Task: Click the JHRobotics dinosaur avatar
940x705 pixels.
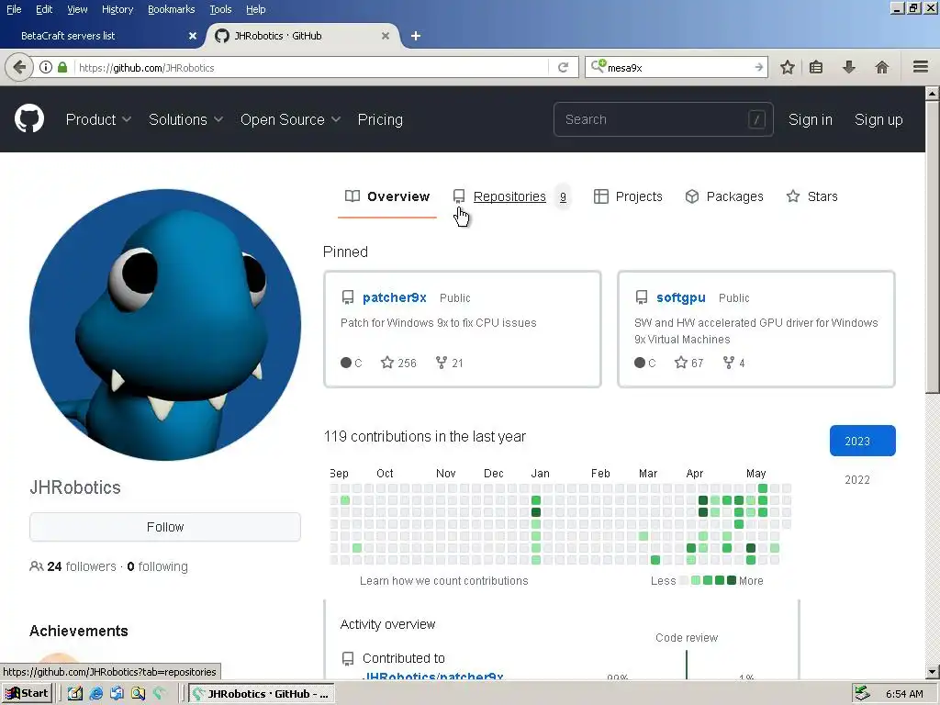Action: coord(165,325)
